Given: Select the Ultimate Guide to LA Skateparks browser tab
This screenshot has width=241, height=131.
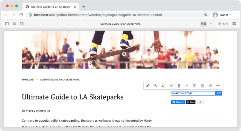Looking at the screenshot, I should (51, 7).
